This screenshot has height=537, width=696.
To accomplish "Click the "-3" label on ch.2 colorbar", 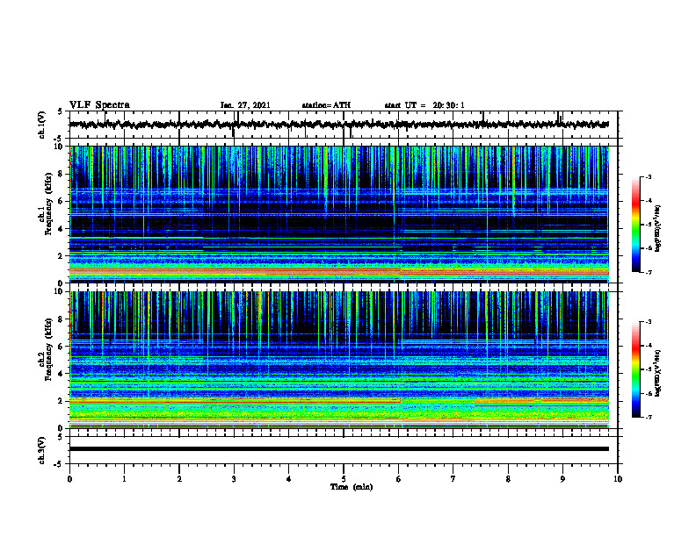I will (649, 322).
